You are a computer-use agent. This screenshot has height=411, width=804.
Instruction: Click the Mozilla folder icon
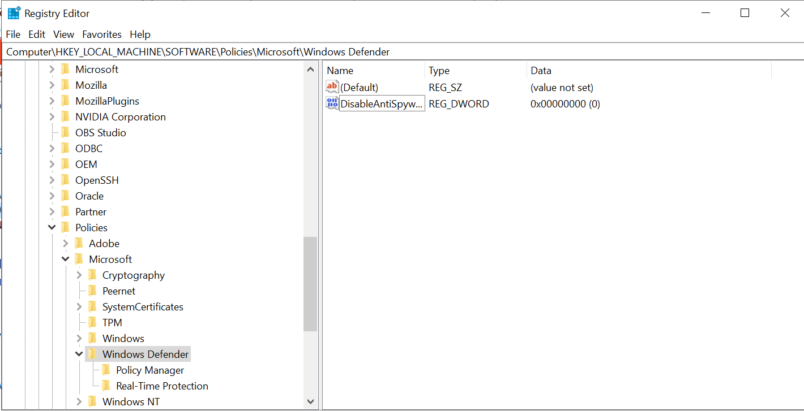[x=65, y=85]
